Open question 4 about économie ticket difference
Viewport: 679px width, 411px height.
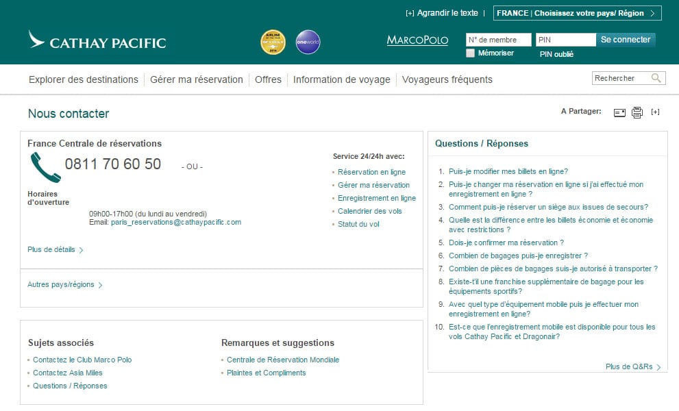pos(551,225)
